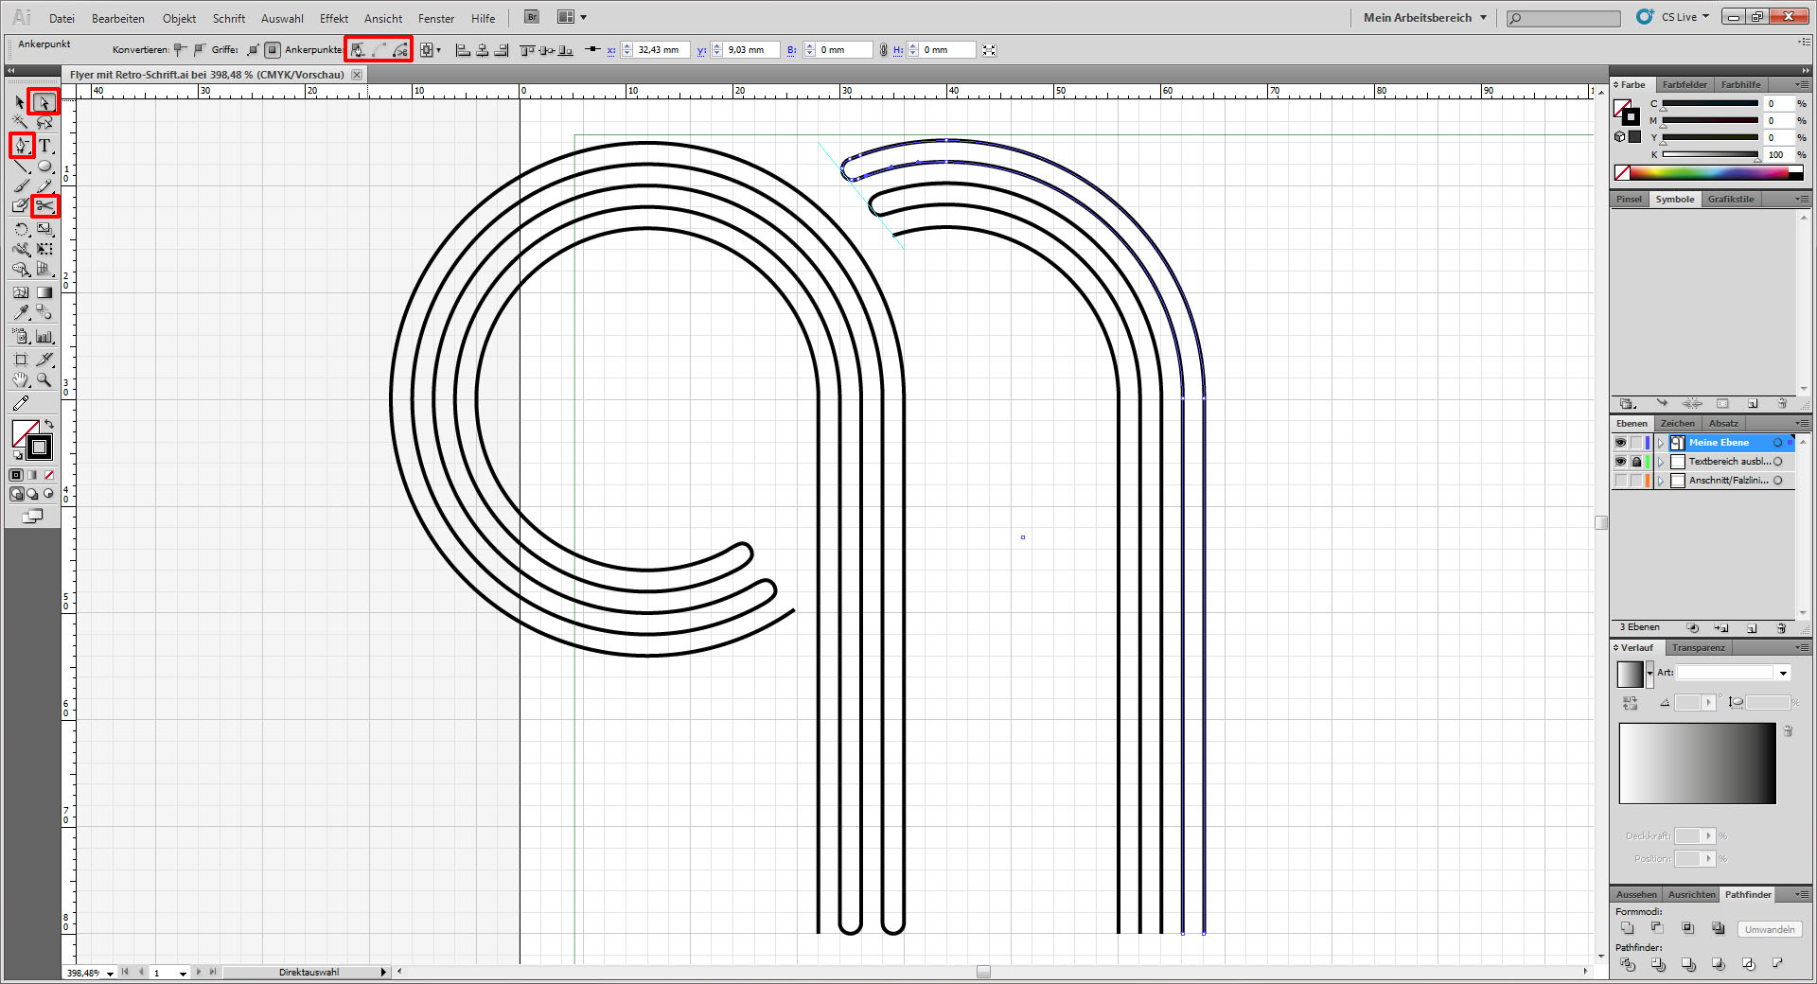Click the X coordinate input field
The width and height of the screenshot is (1817, 984).
(661, 50)
